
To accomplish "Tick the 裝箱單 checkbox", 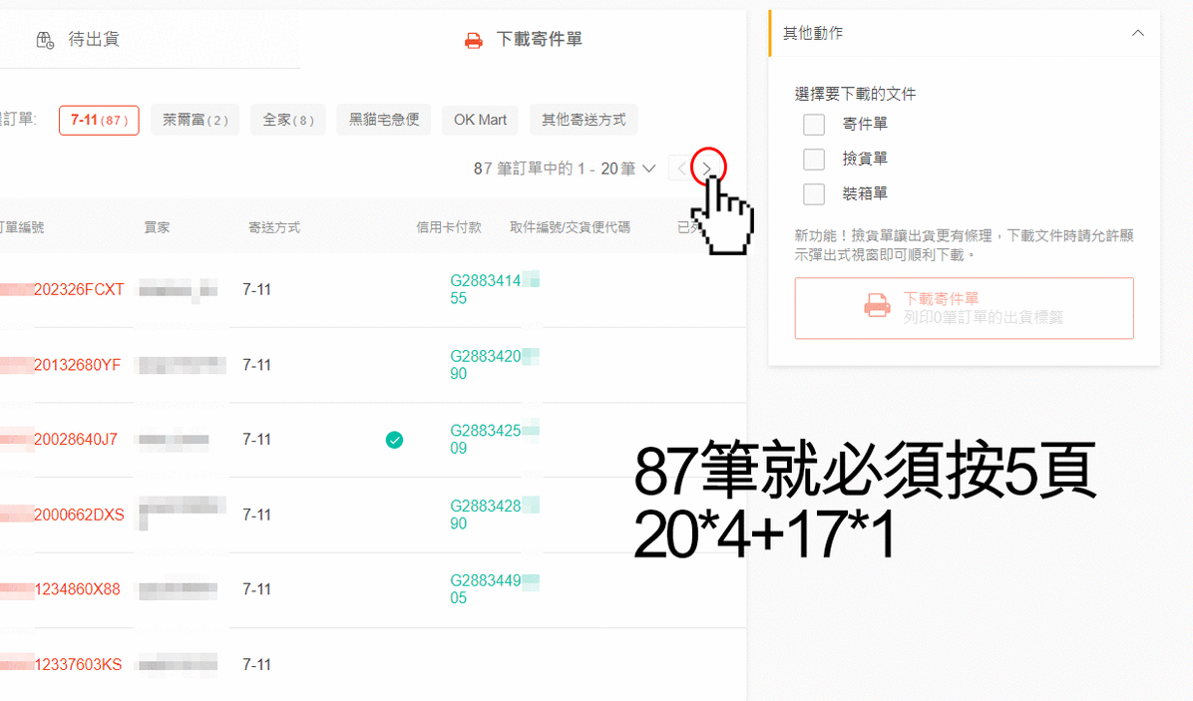I will tap(814, 193).
